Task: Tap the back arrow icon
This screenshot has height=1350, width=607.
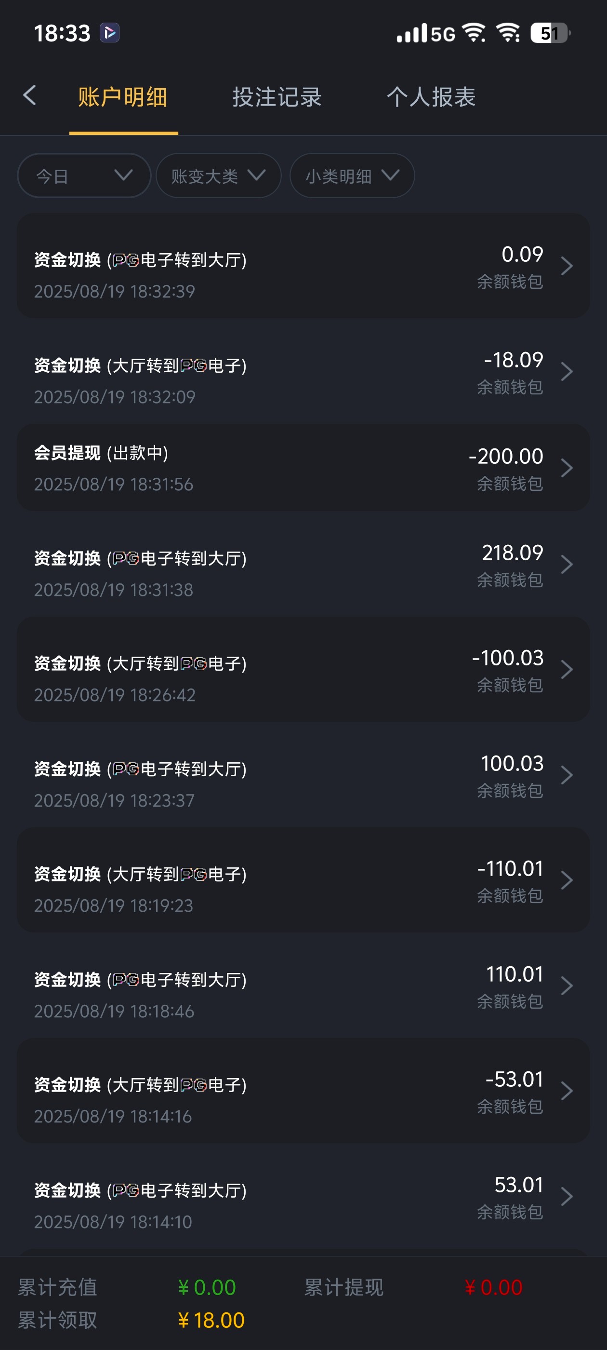Action: point(30,96)
